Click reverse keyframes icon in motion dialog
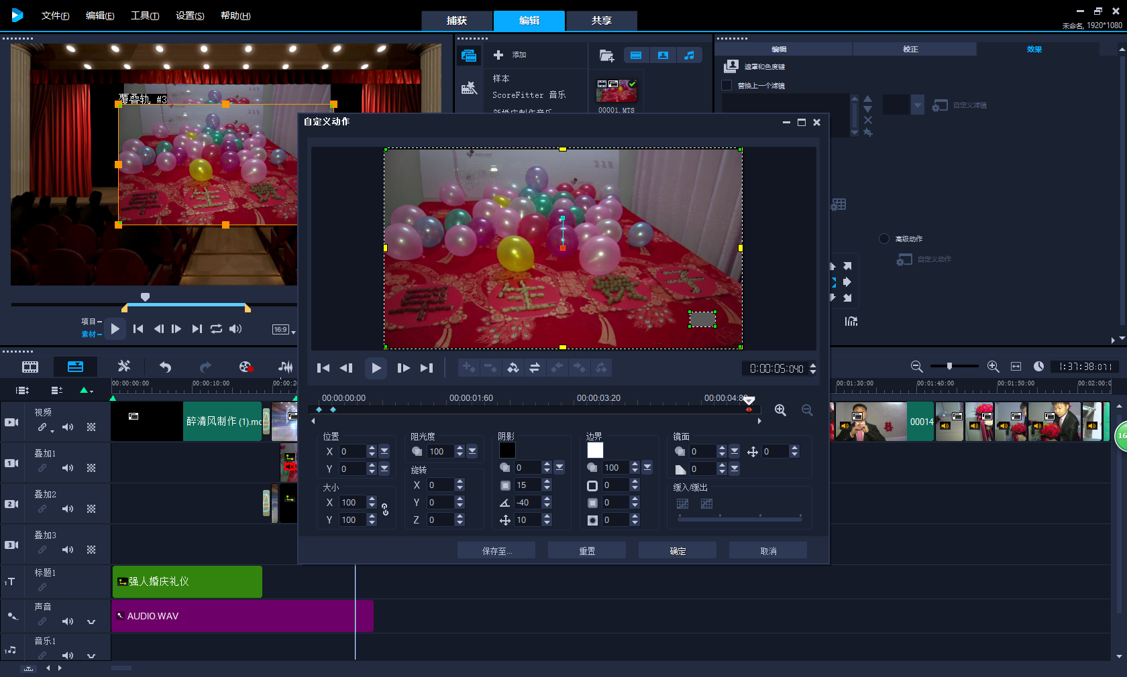This screenshot has height=677, width=1127. [535, 368]
